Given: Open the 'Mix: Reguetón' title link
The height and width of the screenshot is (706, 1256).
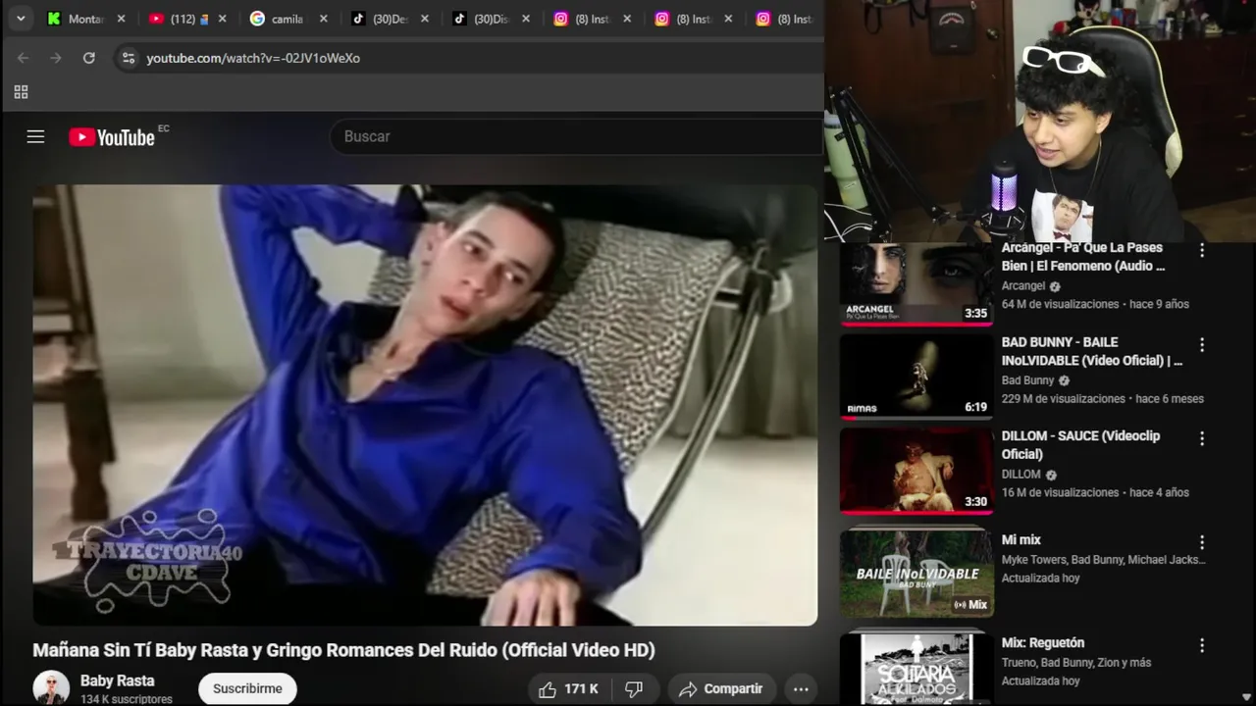Looking at the screenshot, I should (x=1043, y=643).
